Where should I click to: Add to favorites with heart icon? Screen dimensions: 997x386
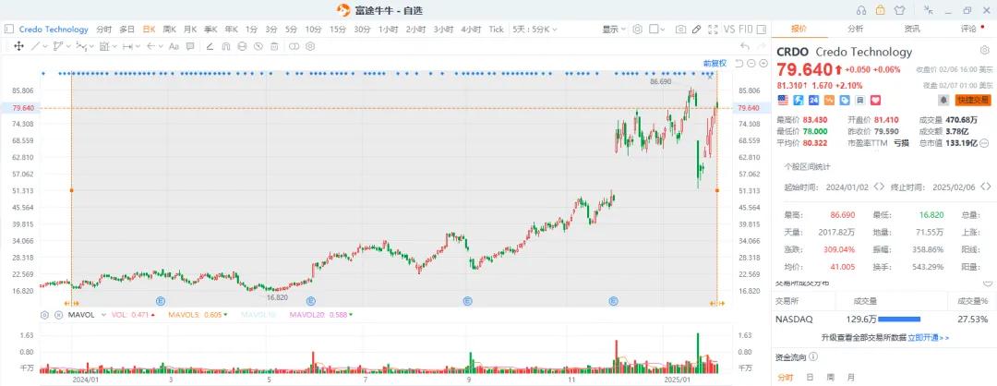coord(875,100)
